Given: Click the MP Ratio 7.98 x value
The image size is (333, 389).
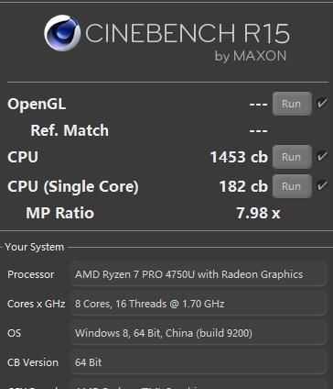Looking at the screenshot, I should (258, 213).
